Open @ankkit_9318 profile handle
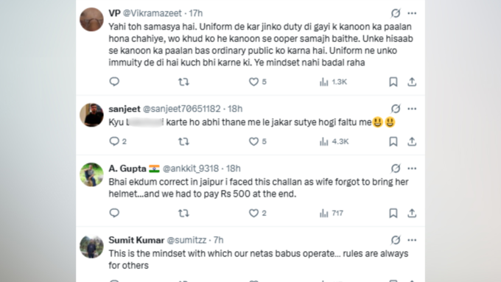 coord(190,169)
